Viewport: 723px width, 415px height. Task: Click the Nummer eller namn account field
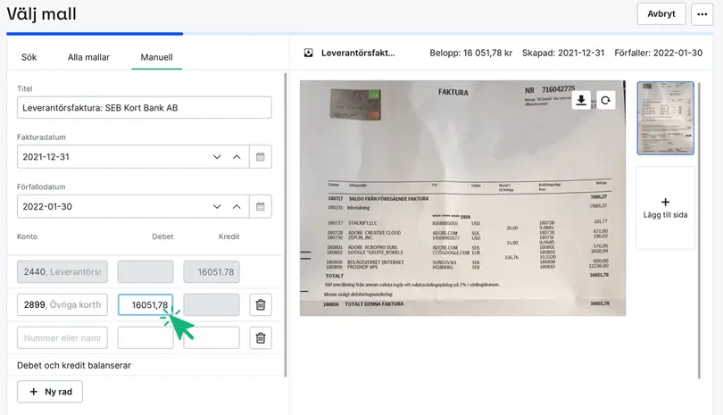coord(62,338)
